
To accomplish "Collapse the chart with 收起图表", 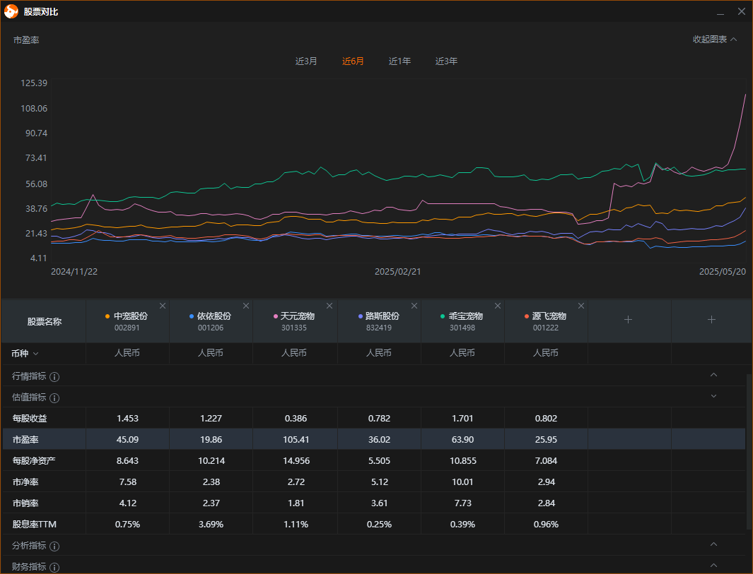I will tap(714, 40).
